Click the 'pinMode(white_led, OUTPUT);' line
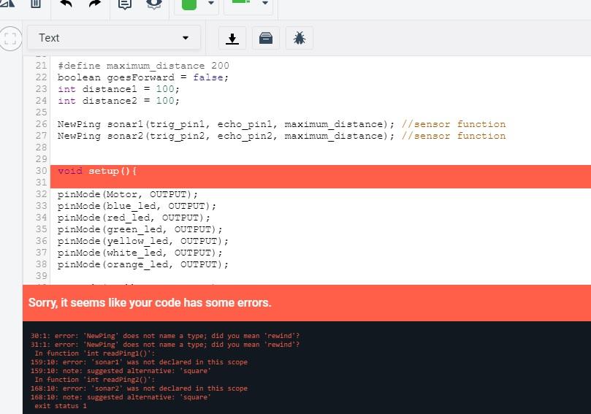Image resolution: width=591 pixels, height=414 pixels. [140, 253]
